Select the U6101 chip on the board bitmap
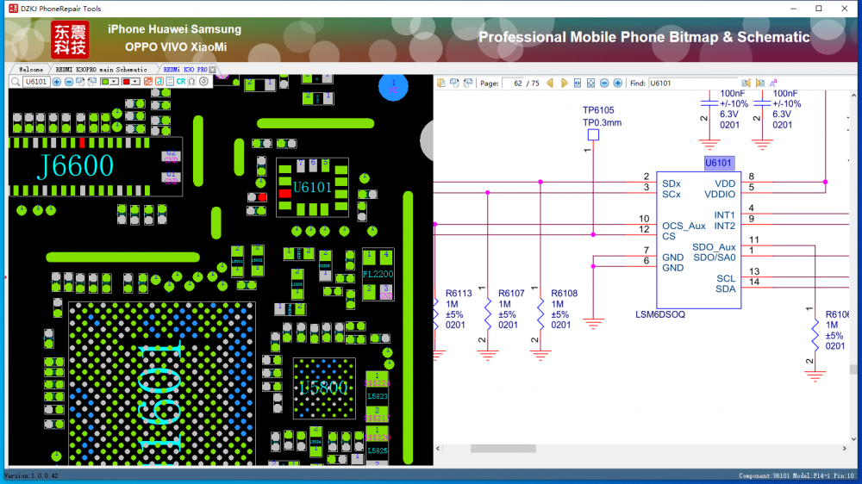 (312, 188)
